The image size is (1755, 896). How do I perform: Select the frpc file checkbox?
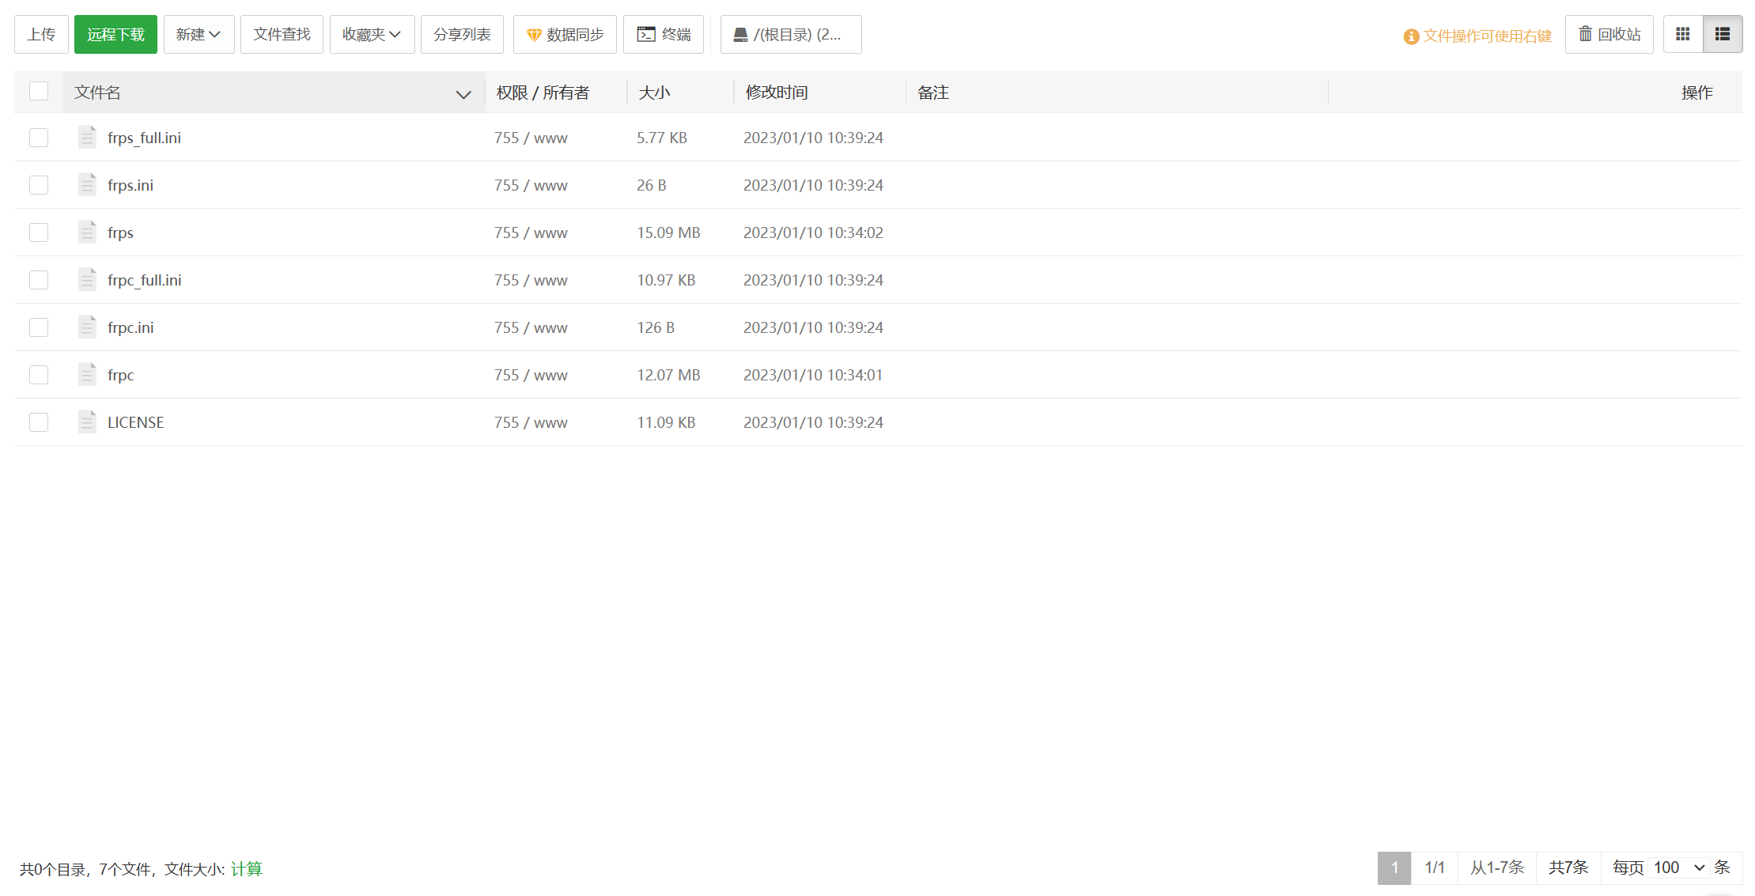click(x=39, y=375)
